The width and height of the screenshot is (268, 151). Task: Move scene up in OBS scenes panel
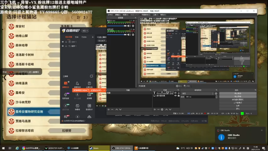click(x=117, y=109)
